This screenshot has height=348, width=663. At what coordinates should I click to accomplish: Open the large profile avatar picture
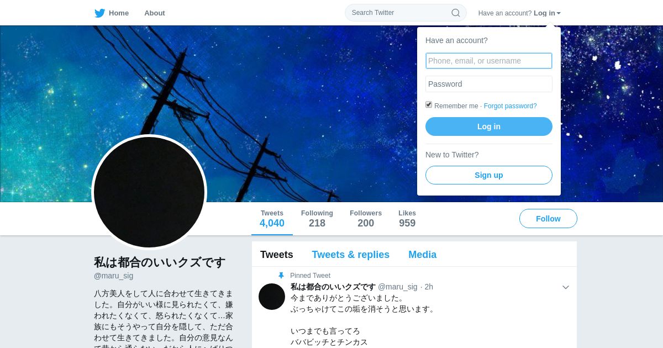[149, 192]
